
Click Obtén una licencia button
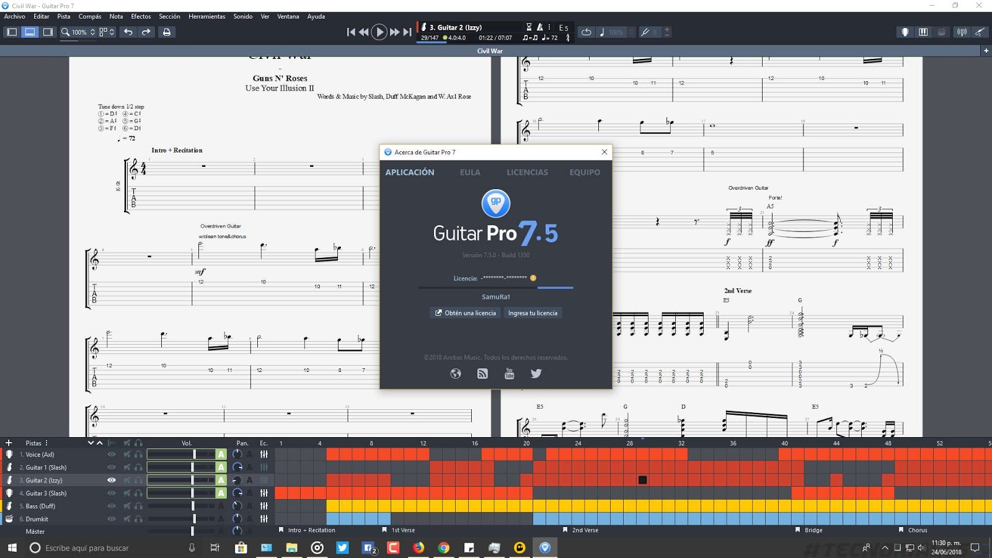pos(465,313)
